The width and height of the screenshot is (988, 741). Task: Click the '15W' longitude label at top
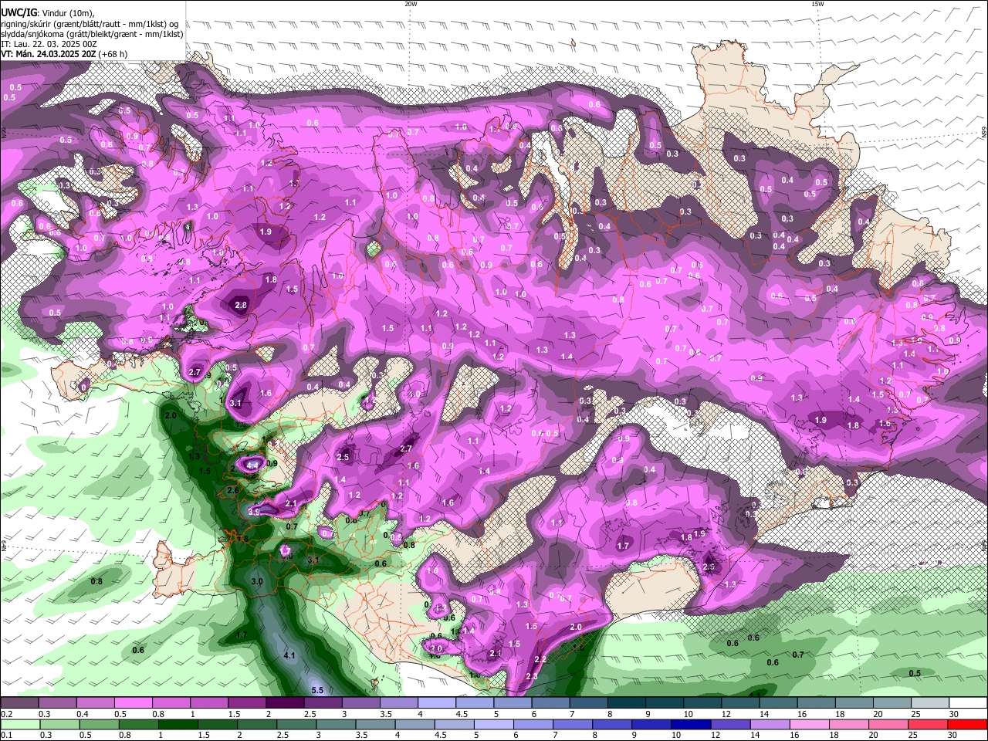817,4
